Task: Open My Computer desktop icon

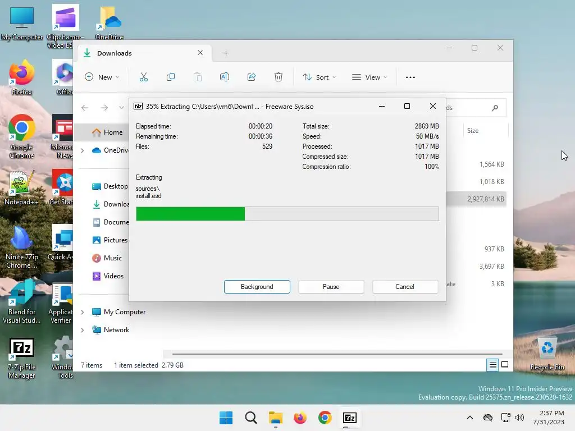Action: coord(22,24)
